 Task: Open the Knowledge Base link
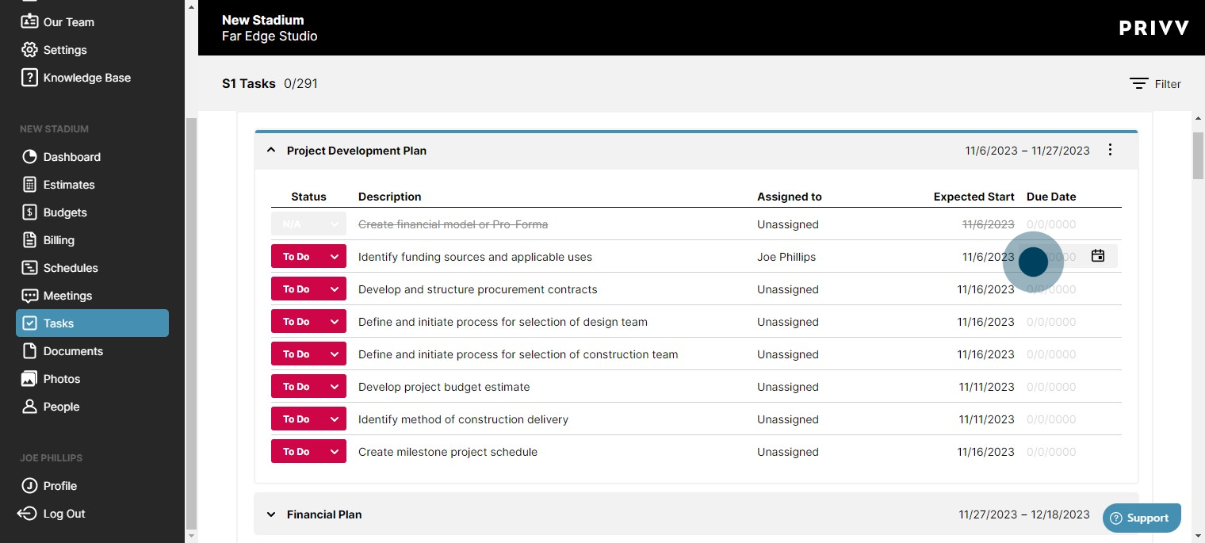tap(87, 78)
